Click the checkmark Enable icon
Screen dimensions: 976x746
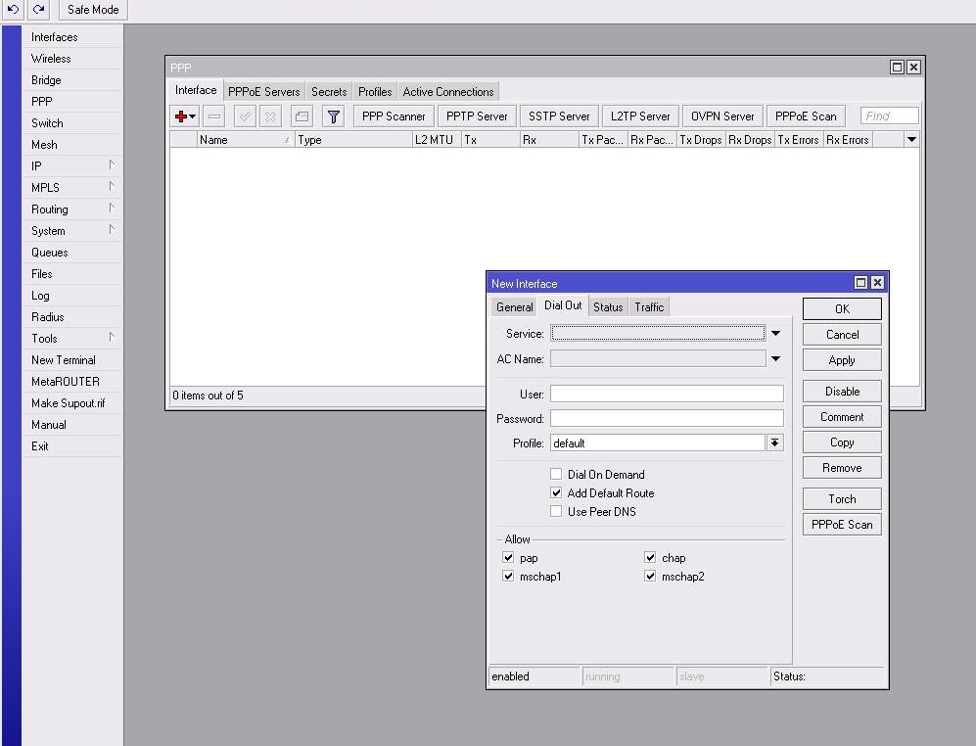246,117
